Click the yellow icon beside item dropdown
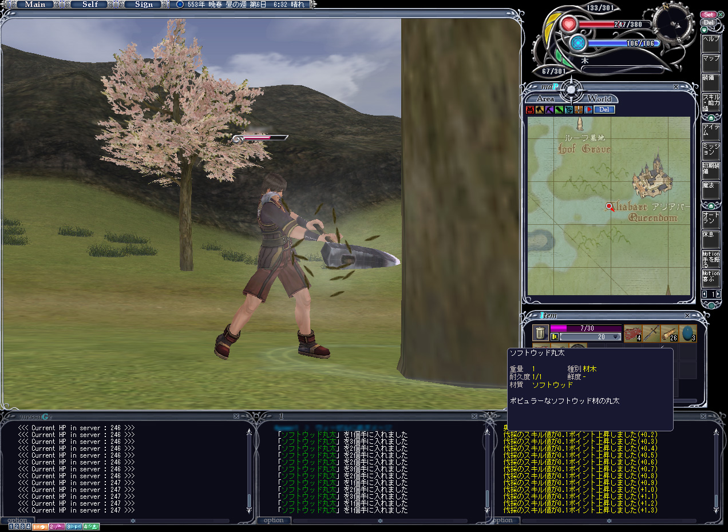Viewport: 728px width, 532px height. 554,338
